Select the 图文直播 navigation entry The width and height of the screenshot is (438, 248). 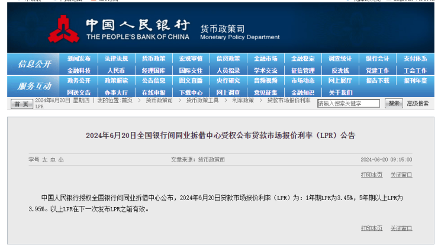tap(191, 80)
